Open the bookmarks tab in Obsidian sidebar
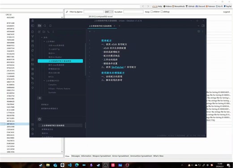 (50, 26)
